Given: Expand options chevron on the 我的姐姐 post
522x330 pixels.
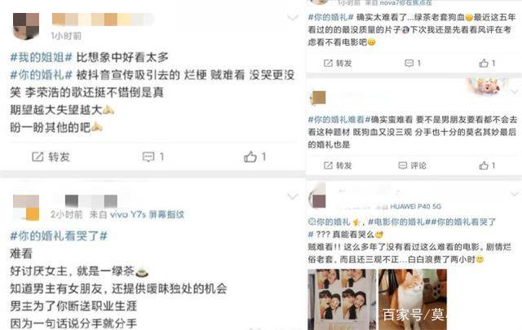Looking at the screenshot, I should pos(293,18).
